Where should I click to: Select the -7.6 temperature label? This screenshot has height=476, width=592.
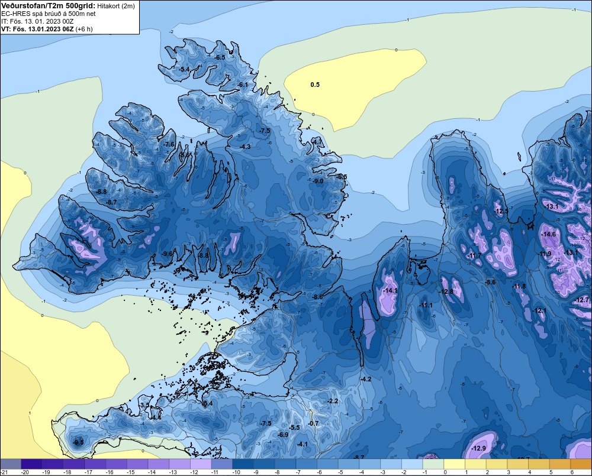click(169, 144)
